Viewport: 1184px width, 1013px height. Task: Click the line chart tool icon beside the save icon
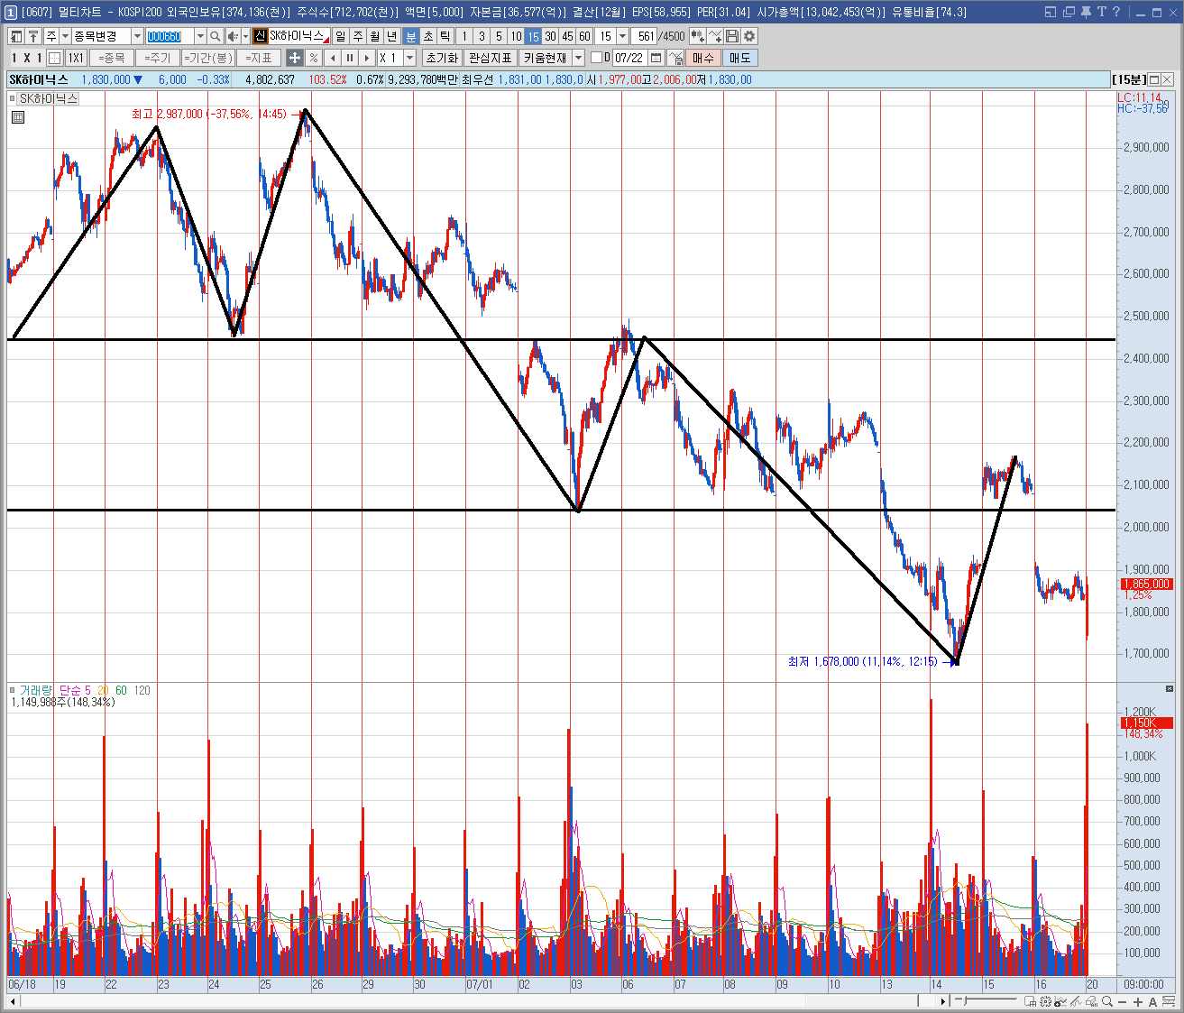tap(715, 36)
